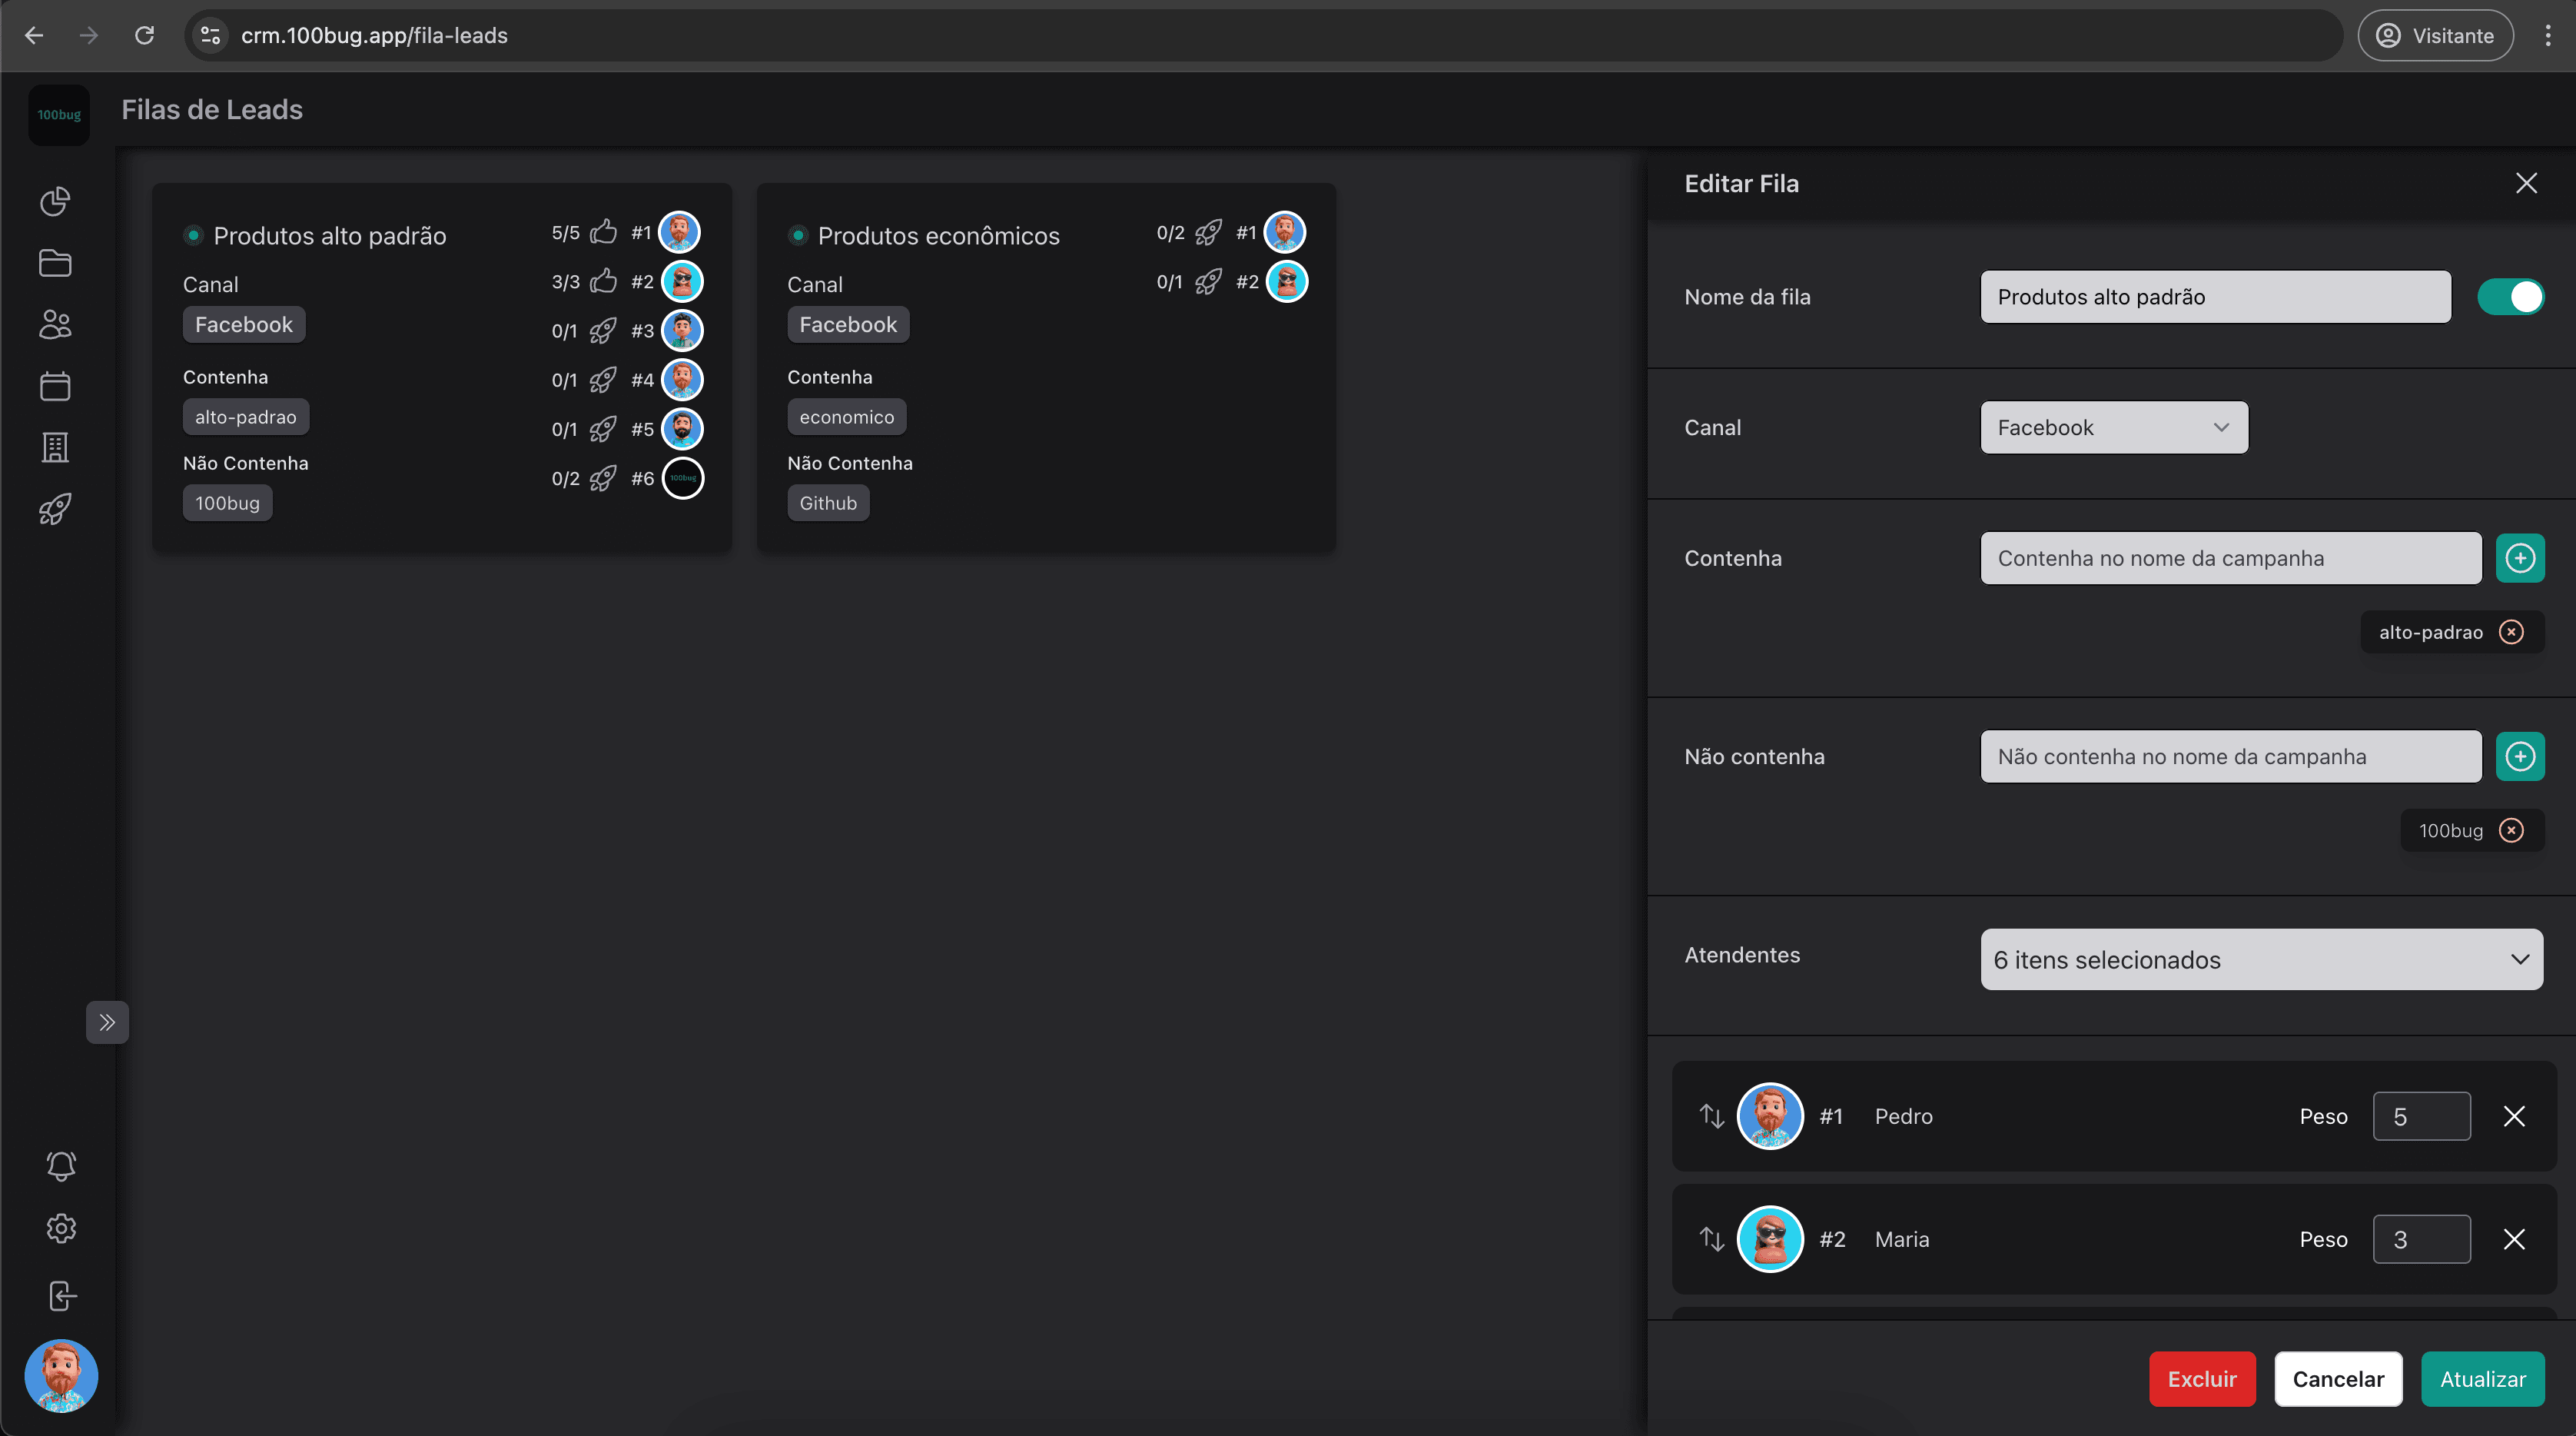Focus Não contenha no nome da campanha field
The width and height of the screenshot is (2576, 1436).
pos(2230,757)
